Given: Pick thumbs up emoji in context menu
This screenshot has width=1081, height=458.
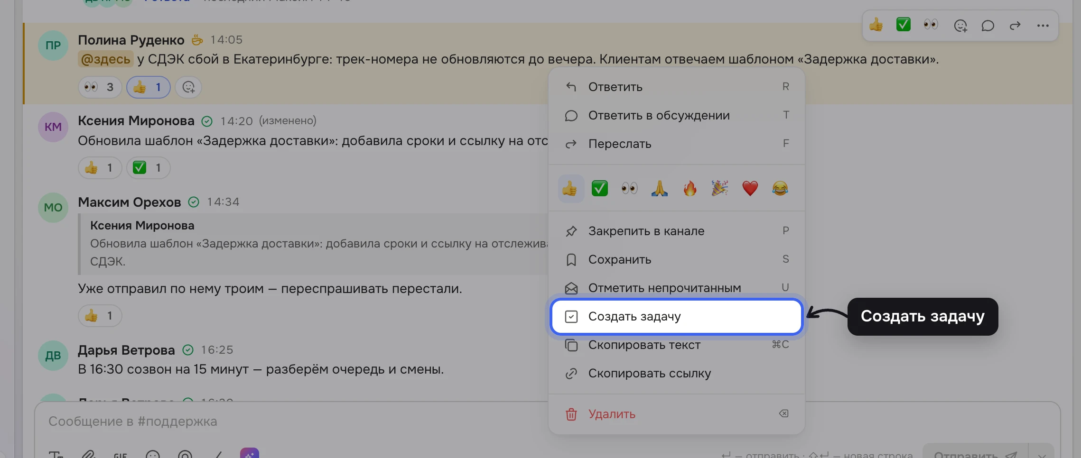Looking at the screenshot, I should tap(570, 189).
